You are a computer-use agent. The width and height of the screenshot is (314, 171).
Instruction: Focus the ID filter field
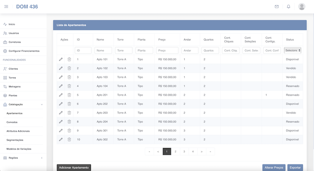pos(83,50)
